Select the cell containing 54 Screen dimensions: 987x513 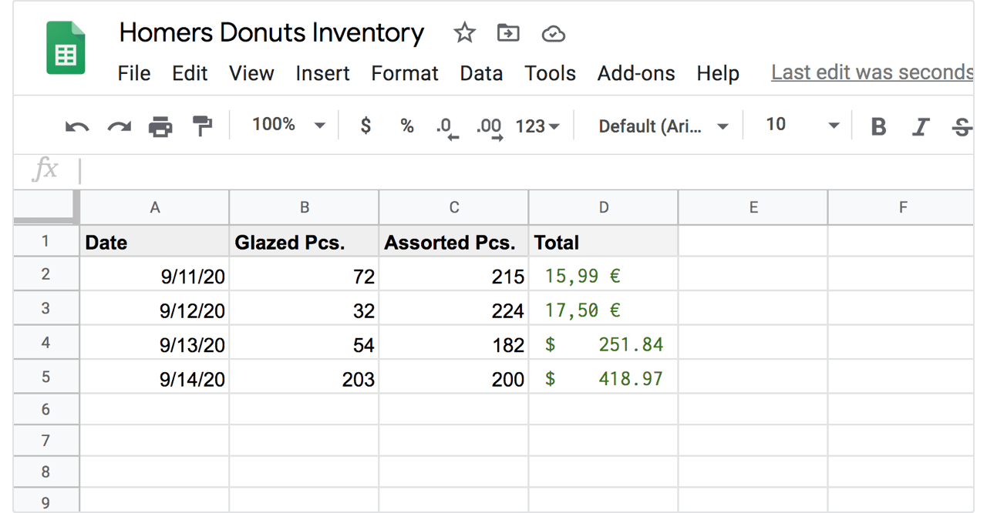(304, 343)
